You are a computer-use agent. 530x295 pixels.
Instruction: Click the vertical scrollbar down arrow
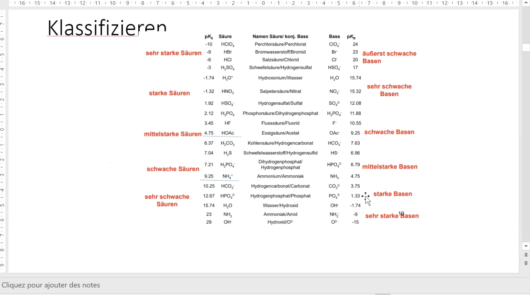pyautogui.click(x=526, y=246)
